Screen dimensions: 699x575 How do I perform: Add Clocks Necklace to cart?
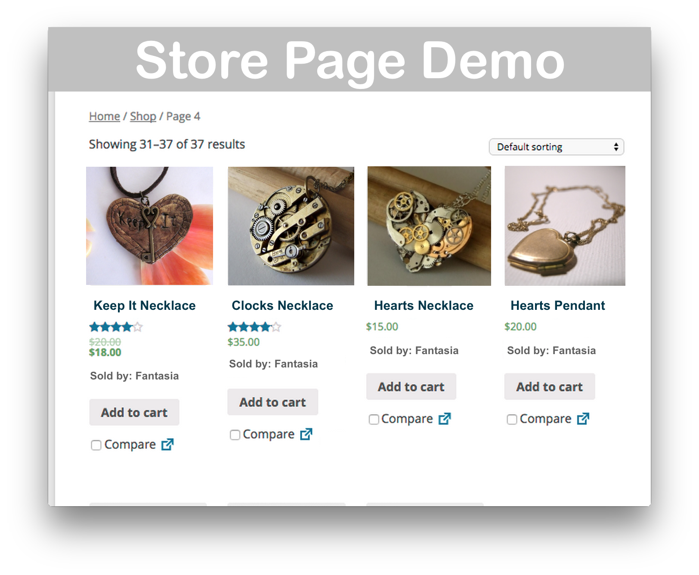pyautogui.click(x=273, y=402)
